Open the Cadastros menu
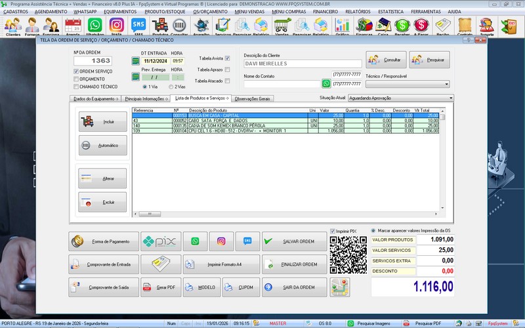Image resolution: width=525 pixels, height=328 pixels. tap(16, 11)
